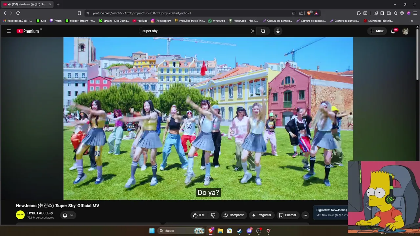Click the Preguntar button
Viewport: 420px width, 236px height.
click(x=262, y=215)
